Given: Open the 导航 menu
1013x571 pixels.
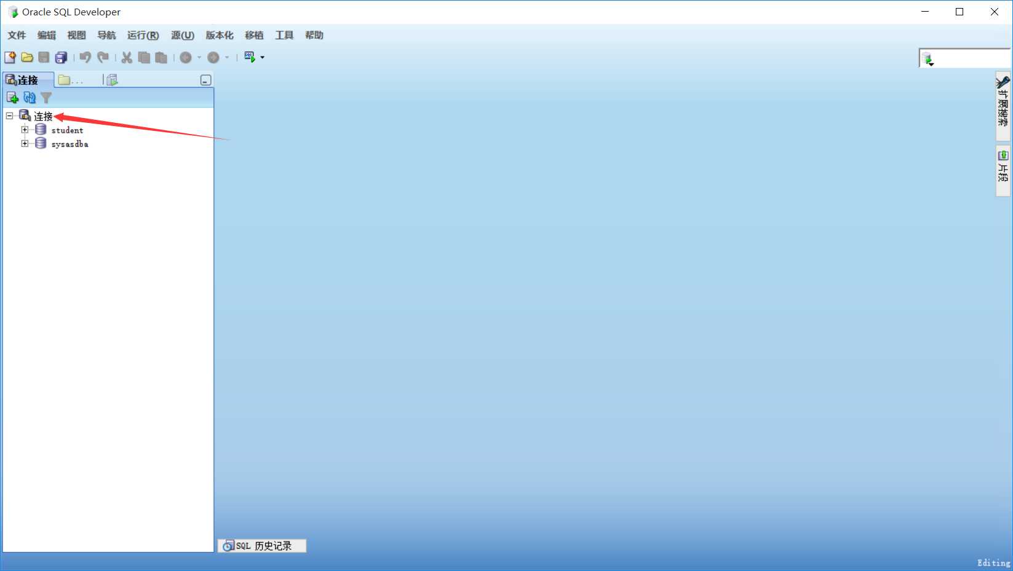Looking at the screenshot, I should click(106, 35).
